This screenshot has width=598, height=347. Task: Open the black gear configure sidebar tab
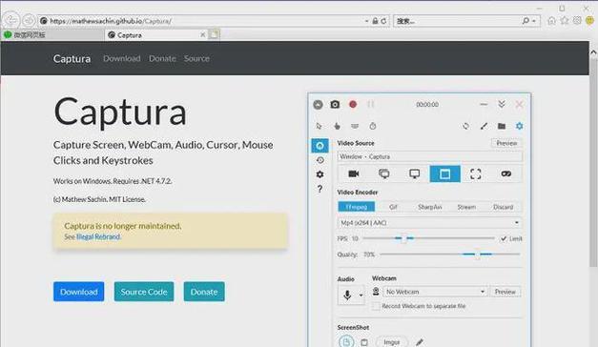pos(320,174)
